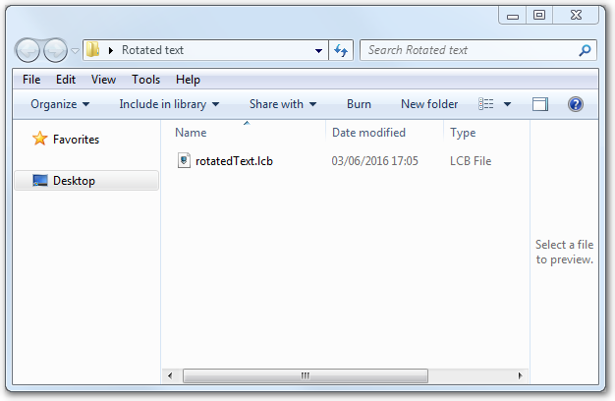
Task: Open the Help question mark icon
Action: pos(576,104)
